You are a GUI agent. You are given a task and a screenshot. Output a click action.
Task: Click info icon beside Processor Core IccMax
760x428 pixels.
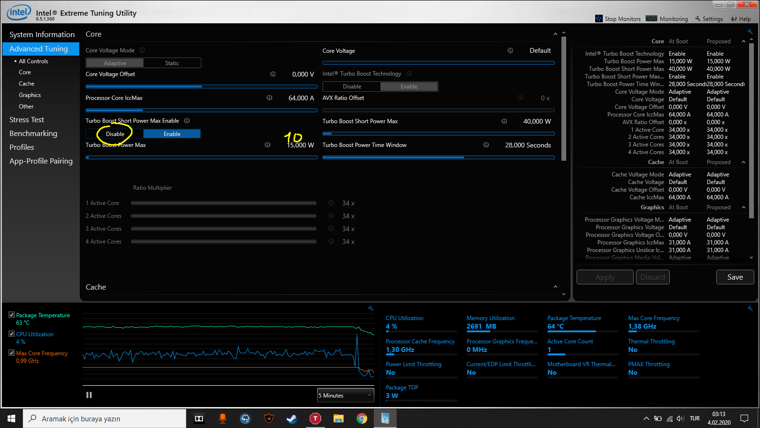269,98
